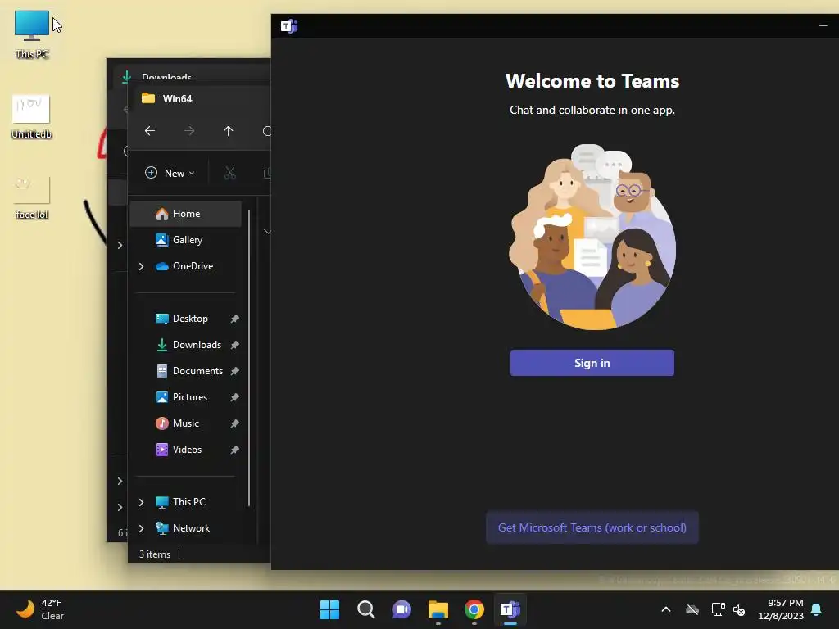Go up one folder level in Win64 window

click(x=229, y=130)
